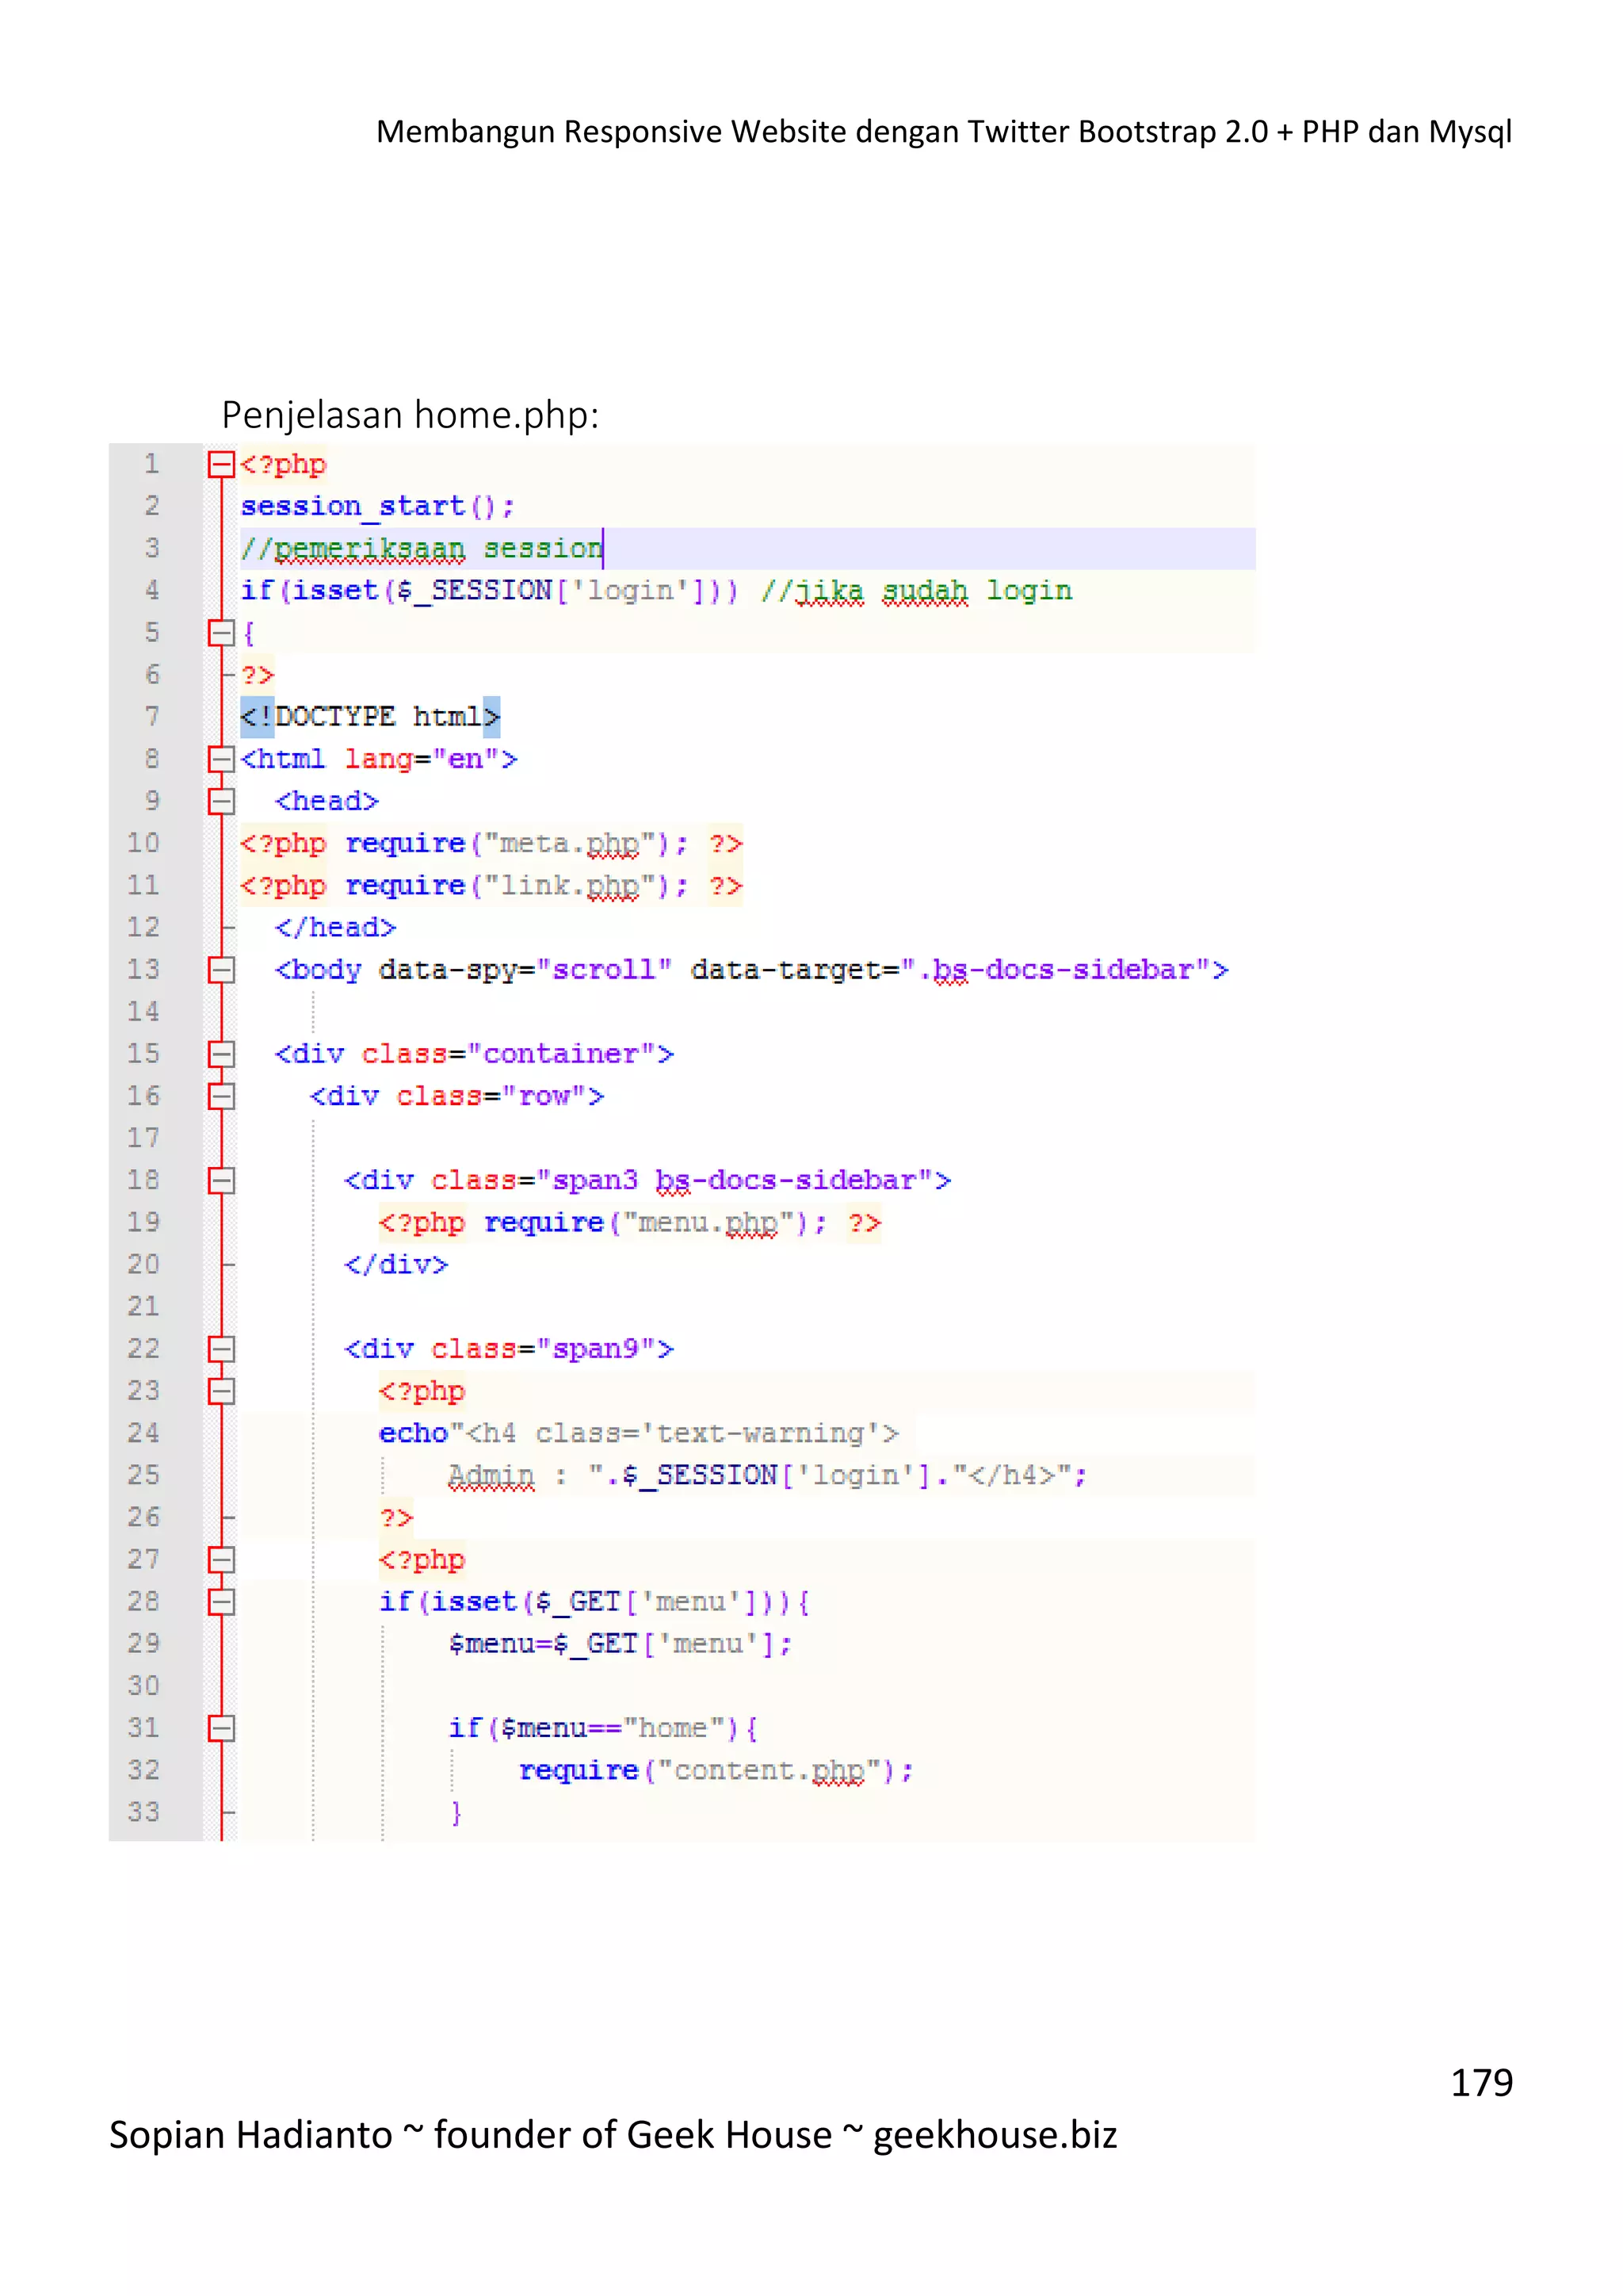Click line number 21 in the gutter
Viewport: 1623px width, 2296px height.
pyautogui.click(x=143, y=1306)
